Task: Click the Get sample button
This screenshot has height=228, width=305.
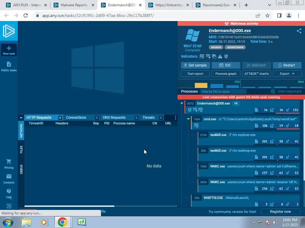Action: coord(195,65)
